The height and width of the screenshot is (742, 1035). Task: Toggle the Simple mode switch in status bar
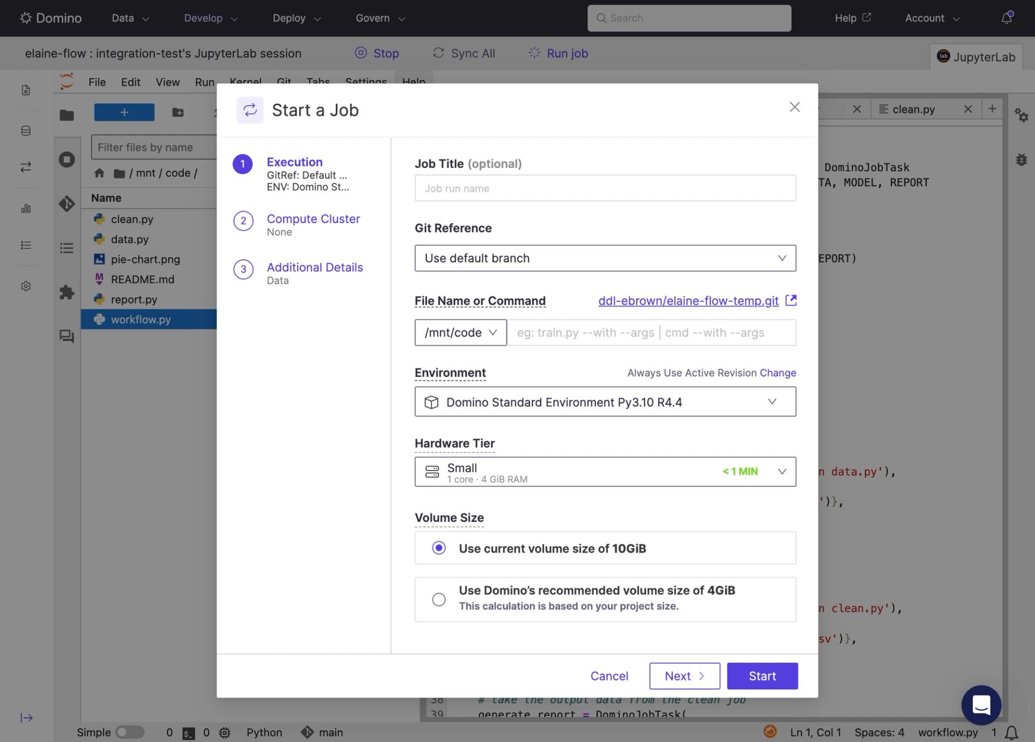(129, 732)
